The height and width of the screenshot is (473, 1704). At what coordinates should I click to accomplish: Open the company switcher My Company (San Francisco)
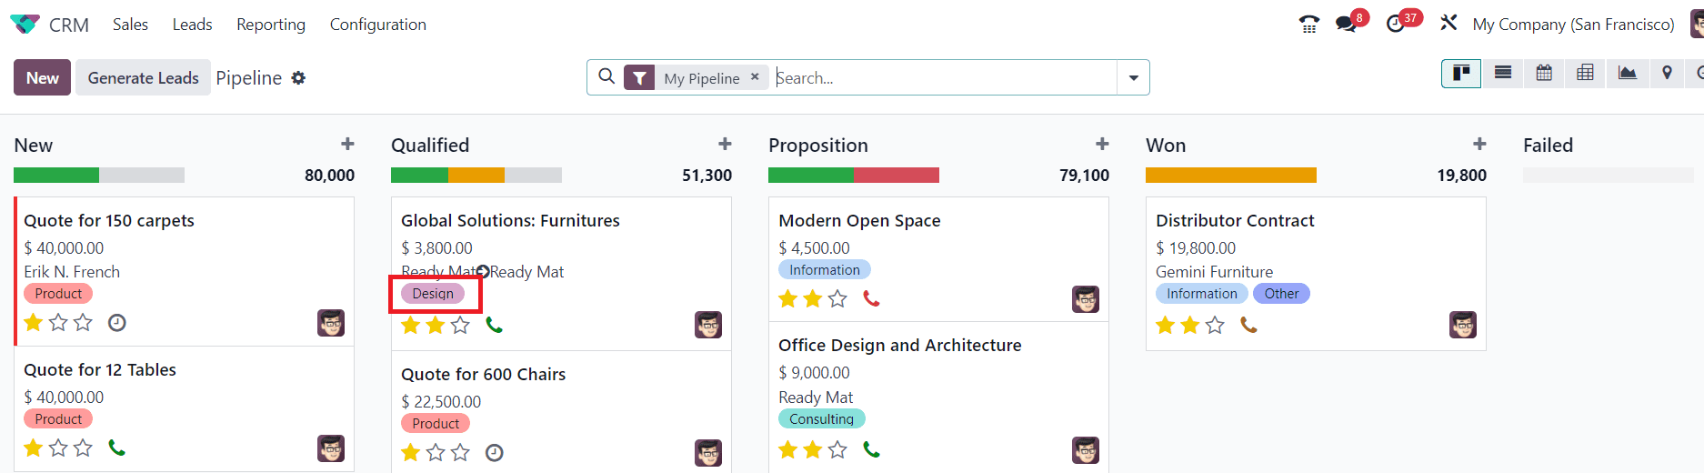click(1573, 25)
